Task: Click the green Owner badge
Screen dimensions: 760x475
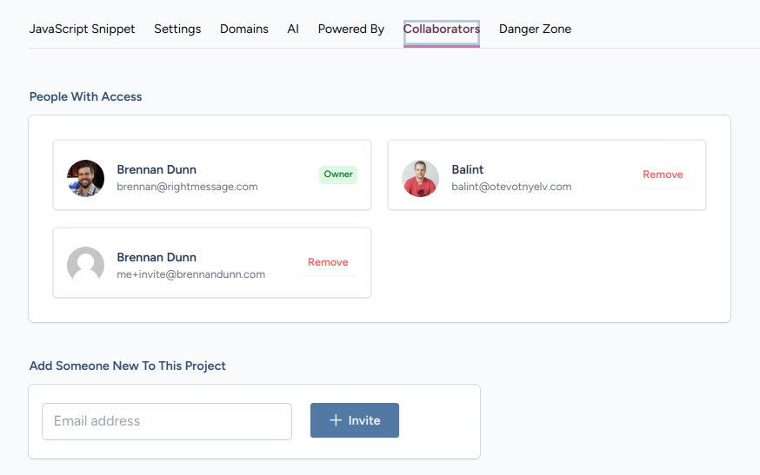Action: click(x=338, y=175)
